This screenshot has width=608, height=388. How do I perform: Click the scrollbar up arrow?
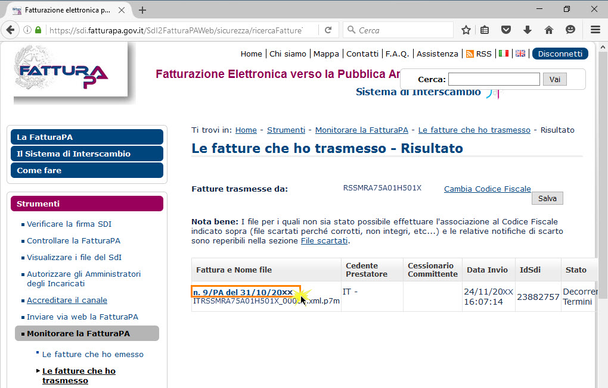(x=602, y=47)
